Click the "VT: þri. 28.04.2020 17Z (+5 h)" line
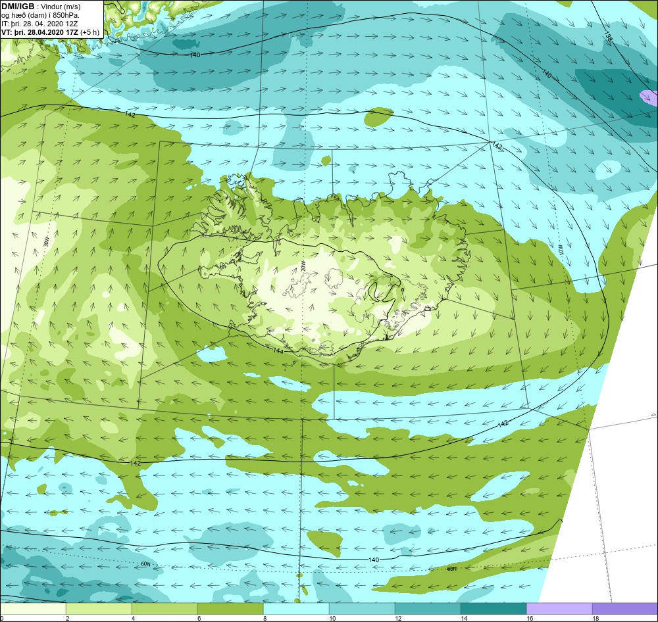Screen dimensions: 658x622 (51, 32)
